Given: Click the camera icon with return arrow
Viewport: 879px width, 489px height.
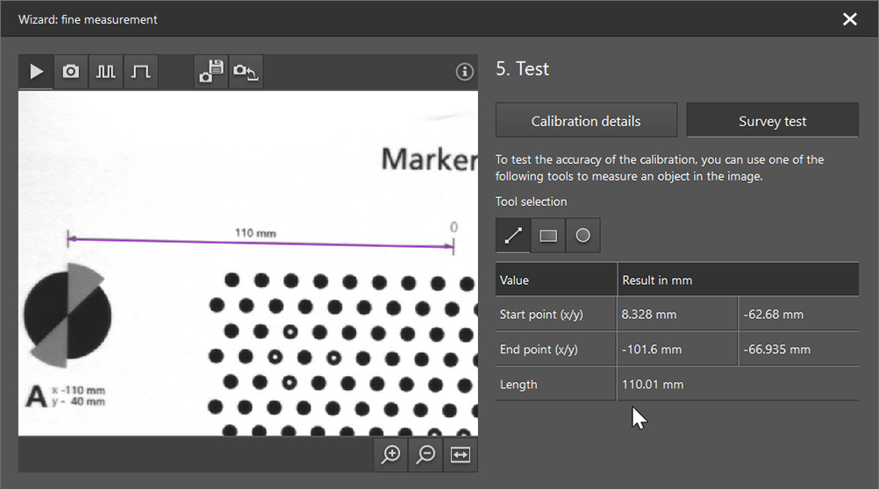Looking at the screenshot, I should pos(246,72).
